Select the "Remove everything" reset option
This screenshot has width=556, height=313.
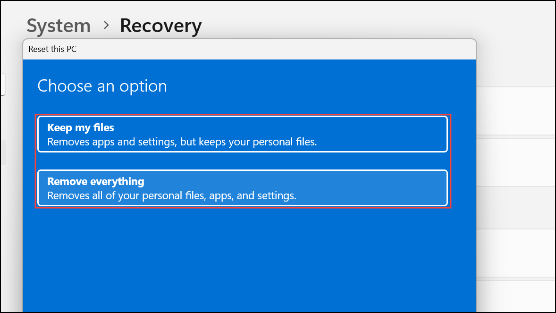pyautogui.click(x=242, y=188)
